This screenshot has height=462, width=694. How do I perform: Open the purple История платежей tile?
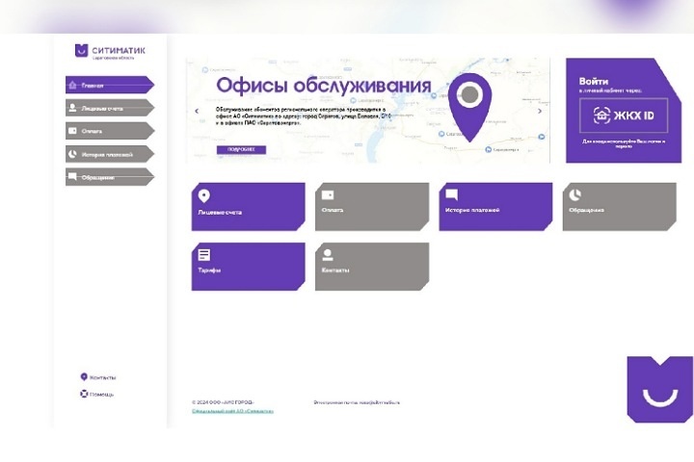(x=495, y=207)
